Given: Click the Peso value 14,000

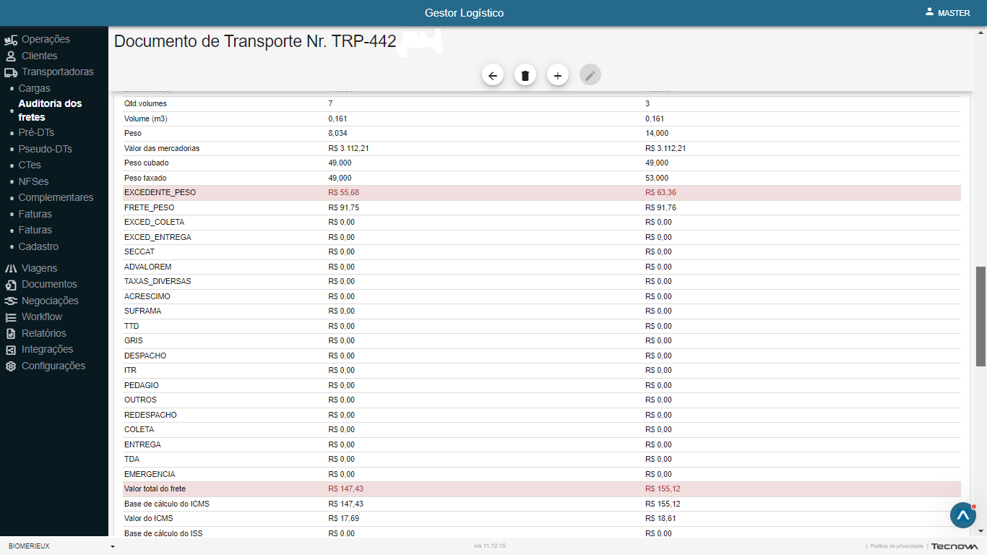Looking at the screenshot, I should pos(657,134).
